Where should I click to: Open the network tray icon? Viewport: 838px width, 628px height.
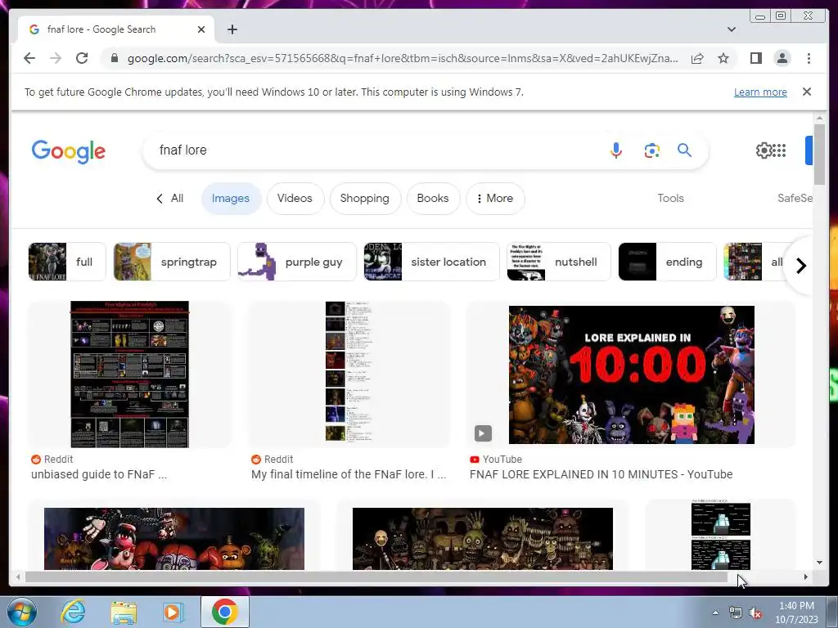pyautogui.click(x=736, y=613)
